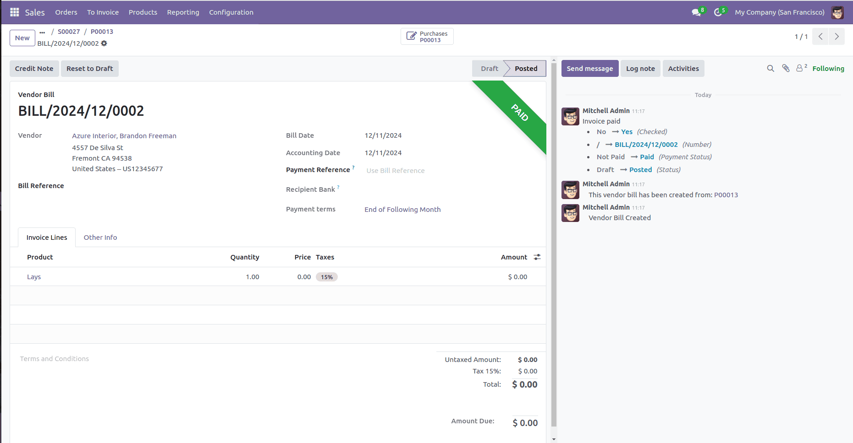Open search in the chatter panel

coord(770,68)
